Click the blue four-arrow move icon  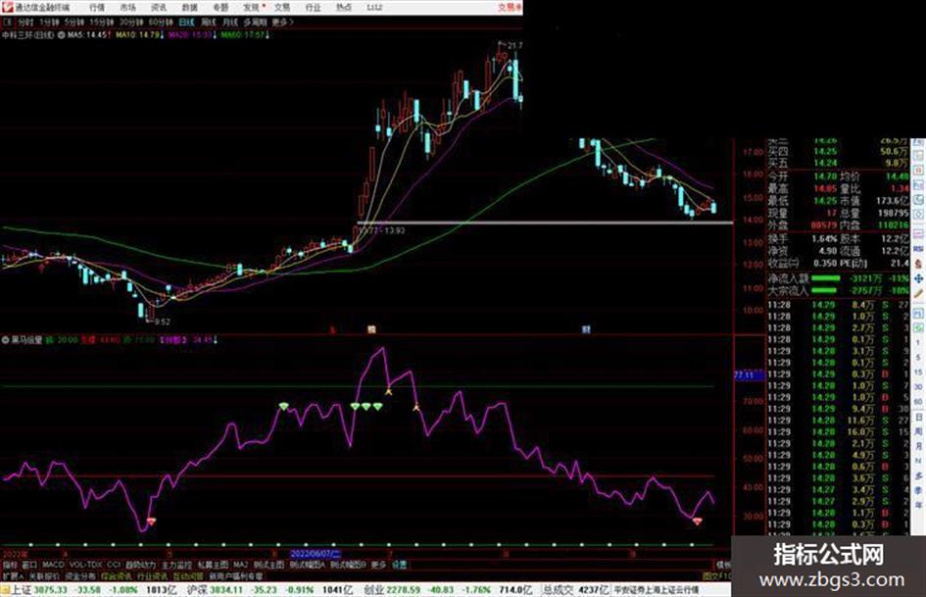[918, 278]
